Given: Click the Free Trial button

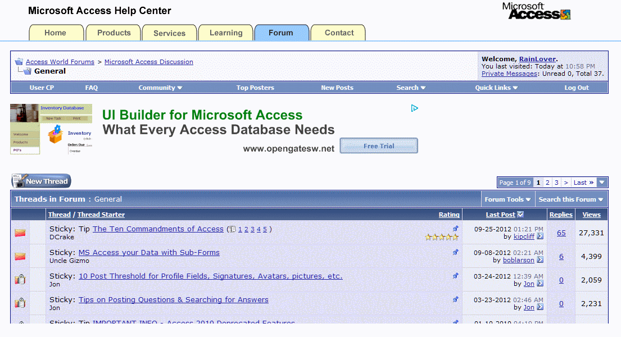Looking at the screenshot, I should pos(379,145).
